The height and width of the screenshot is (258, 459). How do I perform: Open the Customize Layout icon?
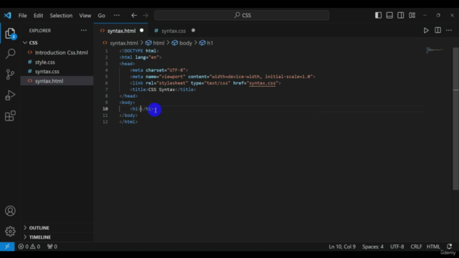coord(412,15)
